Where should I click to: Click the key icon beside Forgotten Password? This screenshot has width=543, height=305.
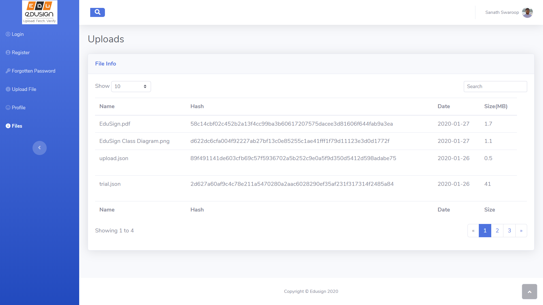8,71
